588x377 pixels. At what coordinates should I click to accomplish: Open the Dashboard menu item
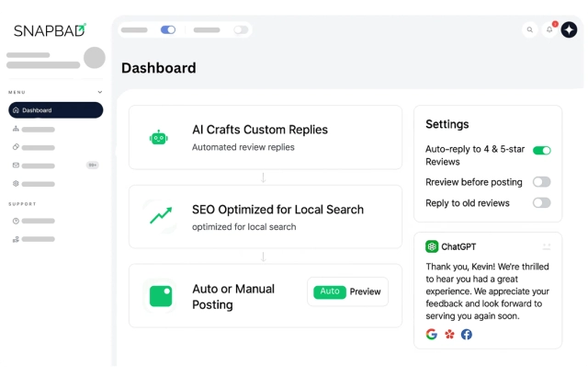point(56,110)
